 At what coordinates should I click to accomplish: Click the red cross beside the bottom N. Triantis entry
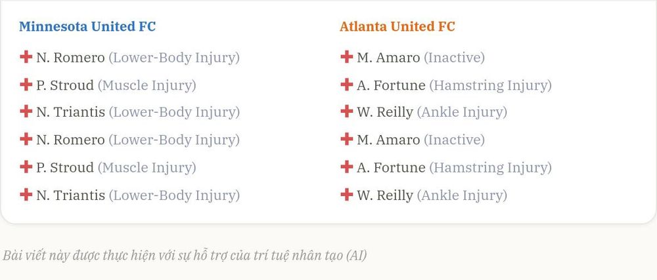tap(26, 195)
